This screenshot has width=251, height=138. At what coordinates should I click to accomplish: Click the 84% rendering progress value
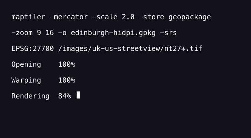(x=65, y=96)
